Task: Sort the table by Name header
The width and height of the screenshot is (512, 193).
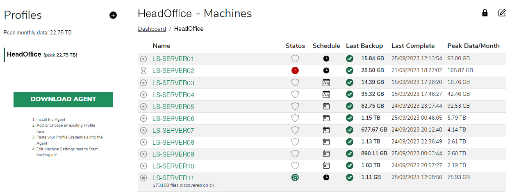Action: [162, 46]
